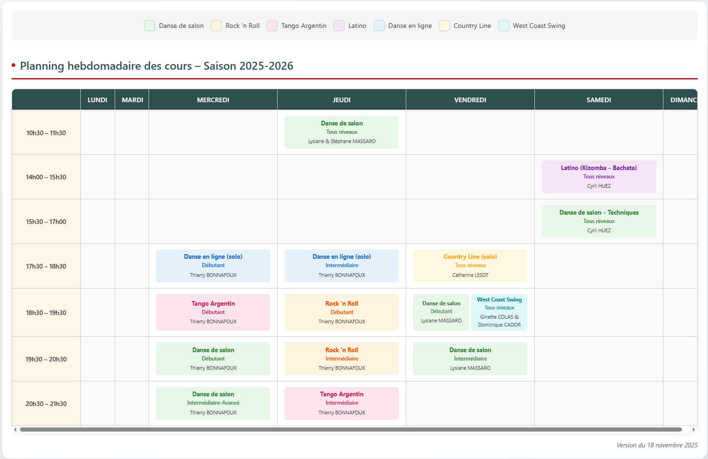This screenshot has width=708, height=459.
Task: Click Danse de salon – Techniques Saturday card
Action: coord(598,221)
